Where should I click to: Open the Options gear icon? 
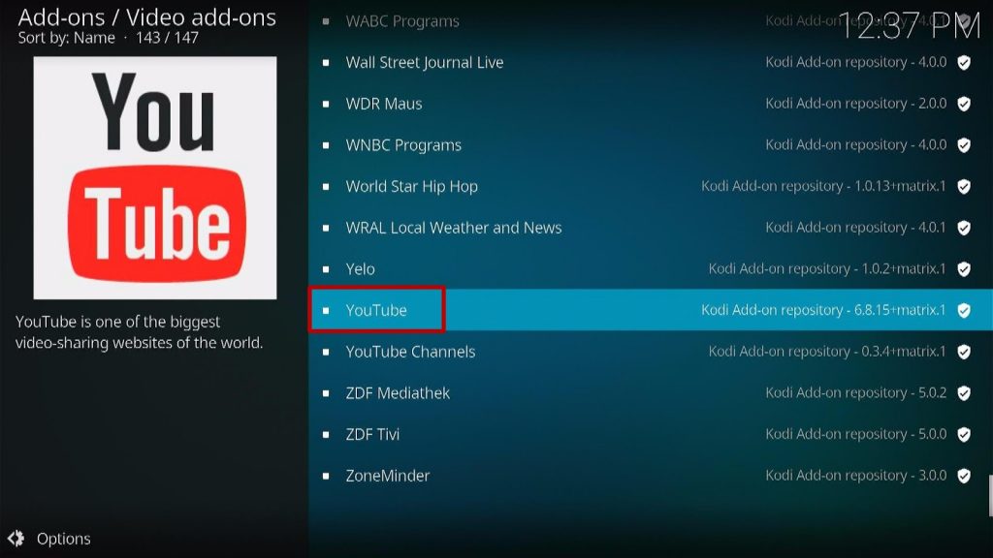point(16,539)
